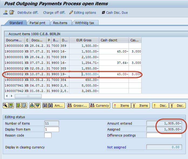188x159 pixels.
Task: Click the descending sort funnel icon
Action: [x=38, y=106]
